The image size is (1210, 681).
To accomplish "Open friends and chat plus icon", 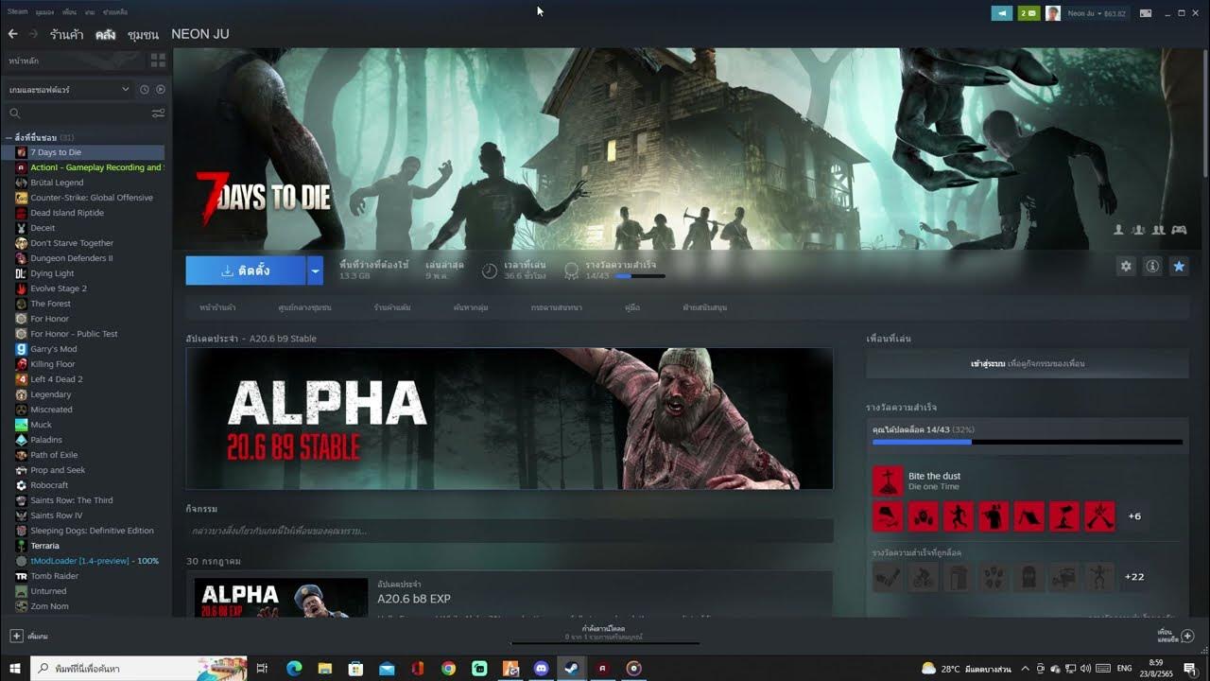I will pyautogui.click(x=1188, y=636).
